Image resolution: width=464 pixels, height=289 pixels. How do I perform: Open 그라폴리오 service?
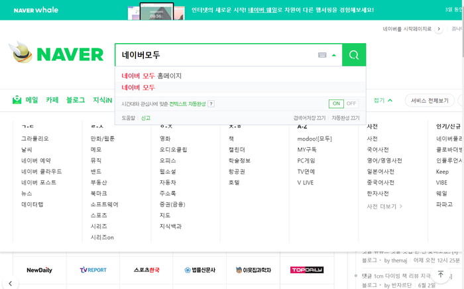[35, 139]
